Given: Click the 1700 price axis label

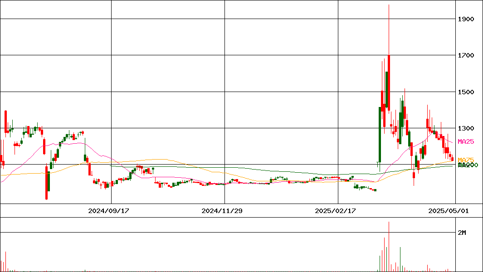Looking at the screenshot, I should click(x=466, y=55).
